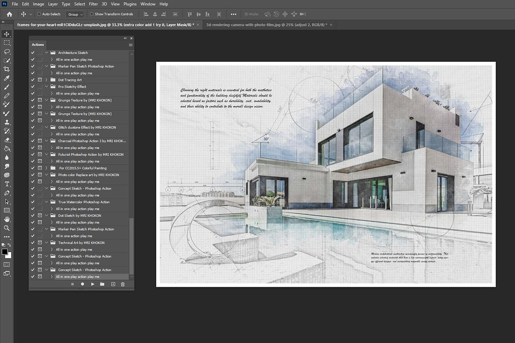Viewport: 515px width, 343px height.
Task: Collapse True Watercolor Photoshop Action set
Action: pos(46,202)
